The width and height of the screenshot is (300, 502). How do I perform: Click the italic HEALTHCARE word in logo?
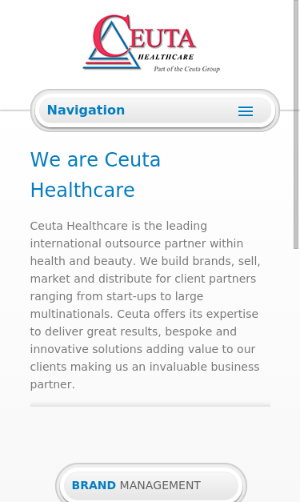click(x=166, y=57)
